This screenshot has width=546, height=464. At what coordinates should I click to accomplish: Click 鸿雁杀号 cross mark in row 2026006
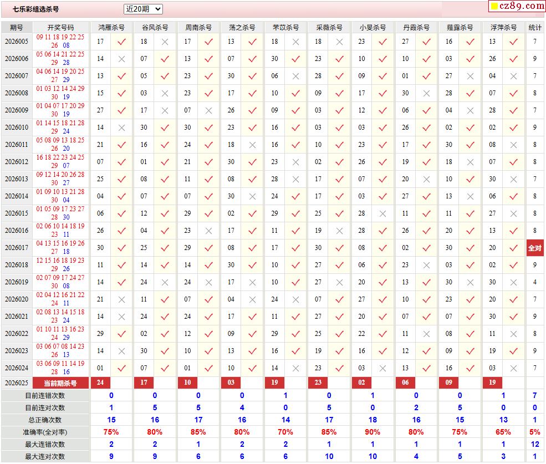tap(121, 59)
